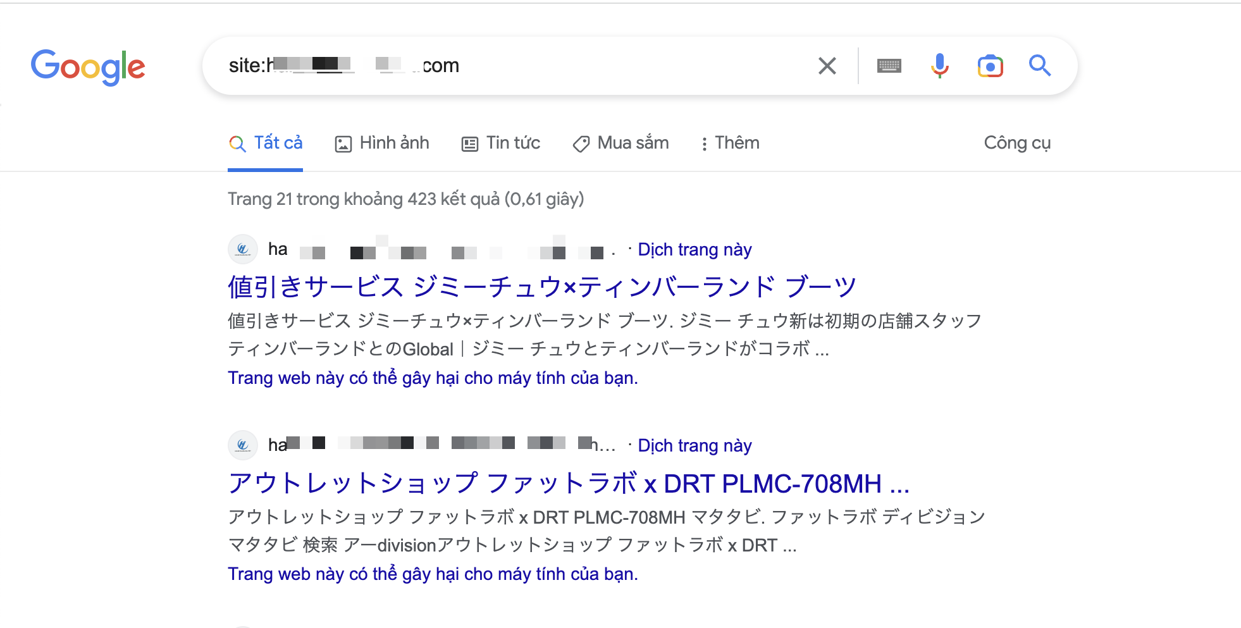Click the second result's site favicon
The image size is (1241, 628).
coord(243,446)
